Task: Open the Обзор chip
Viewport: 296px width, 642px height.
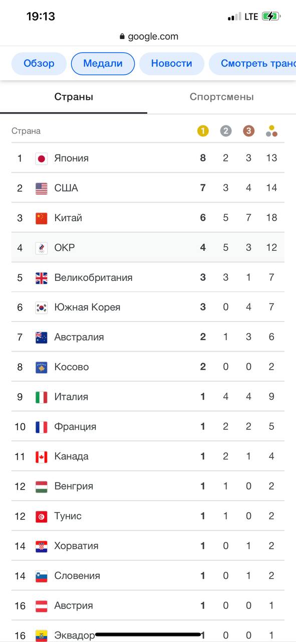Action: 39,64
